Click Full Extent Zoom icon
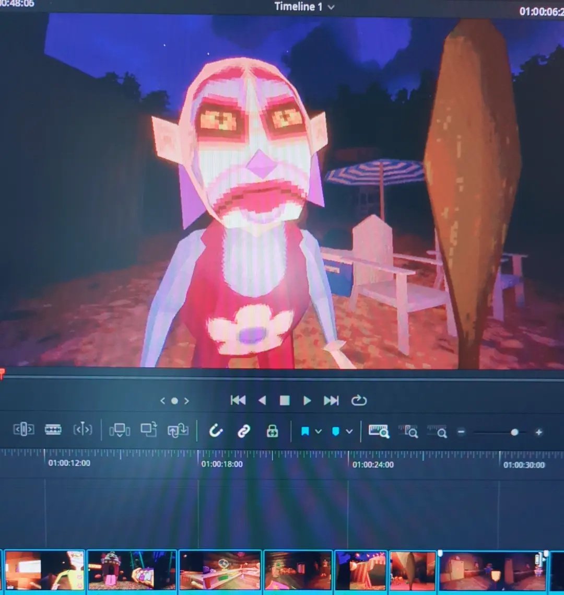 coord(379,431)
